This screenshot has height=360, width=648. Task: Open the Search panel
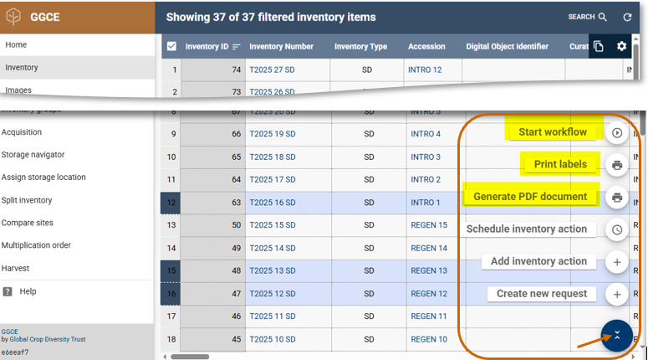tap(588, 17)
